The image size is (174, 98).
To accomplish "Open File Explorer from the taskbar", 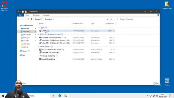I will (x=66, y=96).
